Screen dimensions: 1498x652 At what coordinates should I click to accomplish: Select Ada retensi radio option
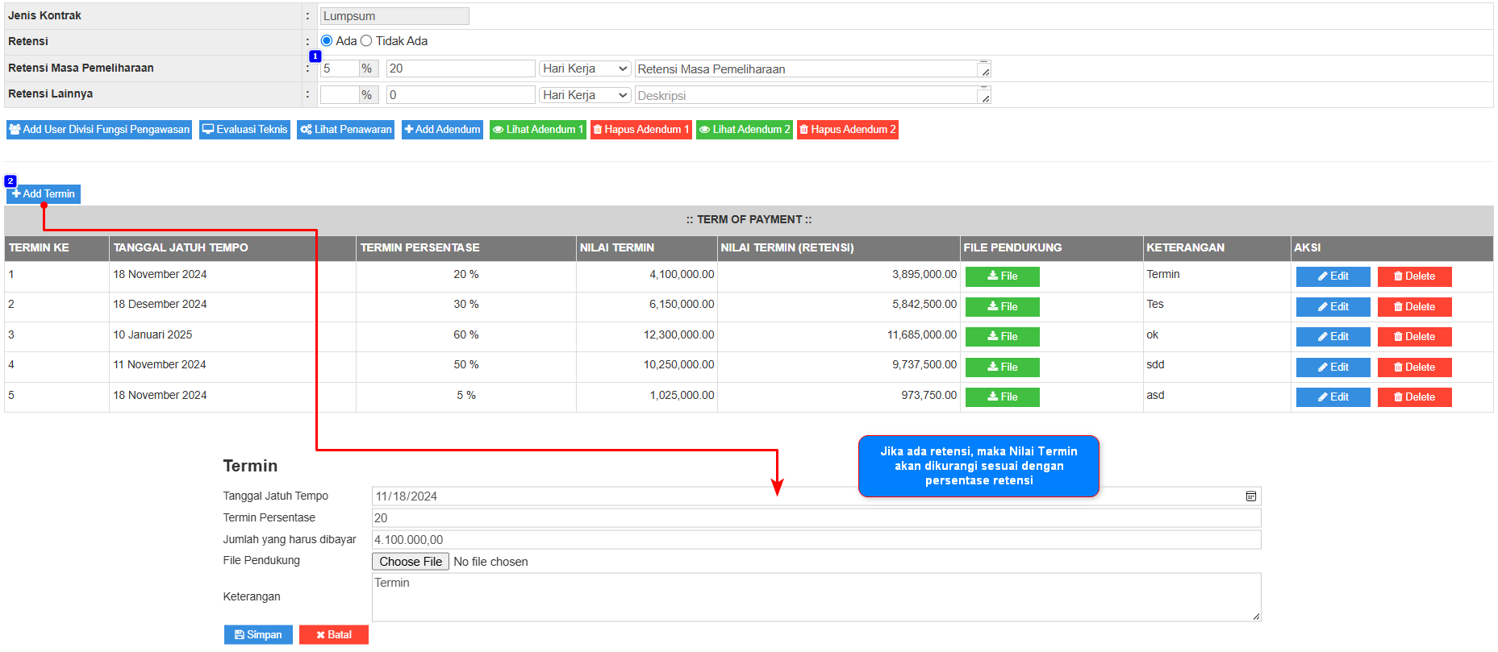click(327, 41)
